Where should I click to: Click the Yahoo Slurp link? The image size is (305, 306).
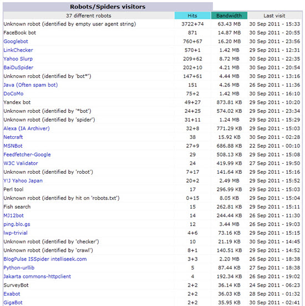click(18, 59)
